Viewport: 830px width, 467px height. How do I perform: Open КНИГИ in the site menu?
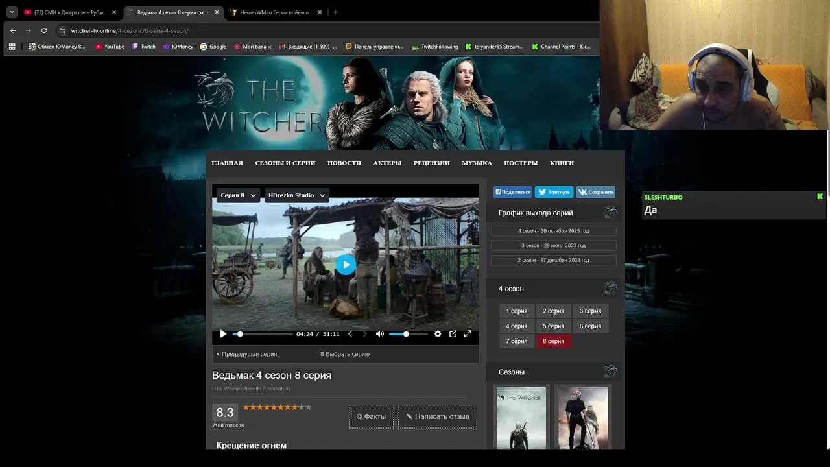click(x=562, y=163)
